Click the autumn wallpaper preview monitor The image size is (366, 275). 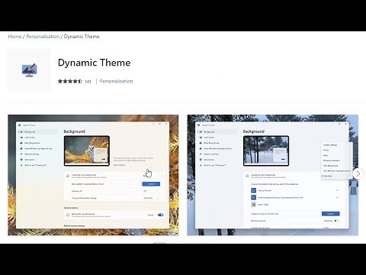click(87, 150)
